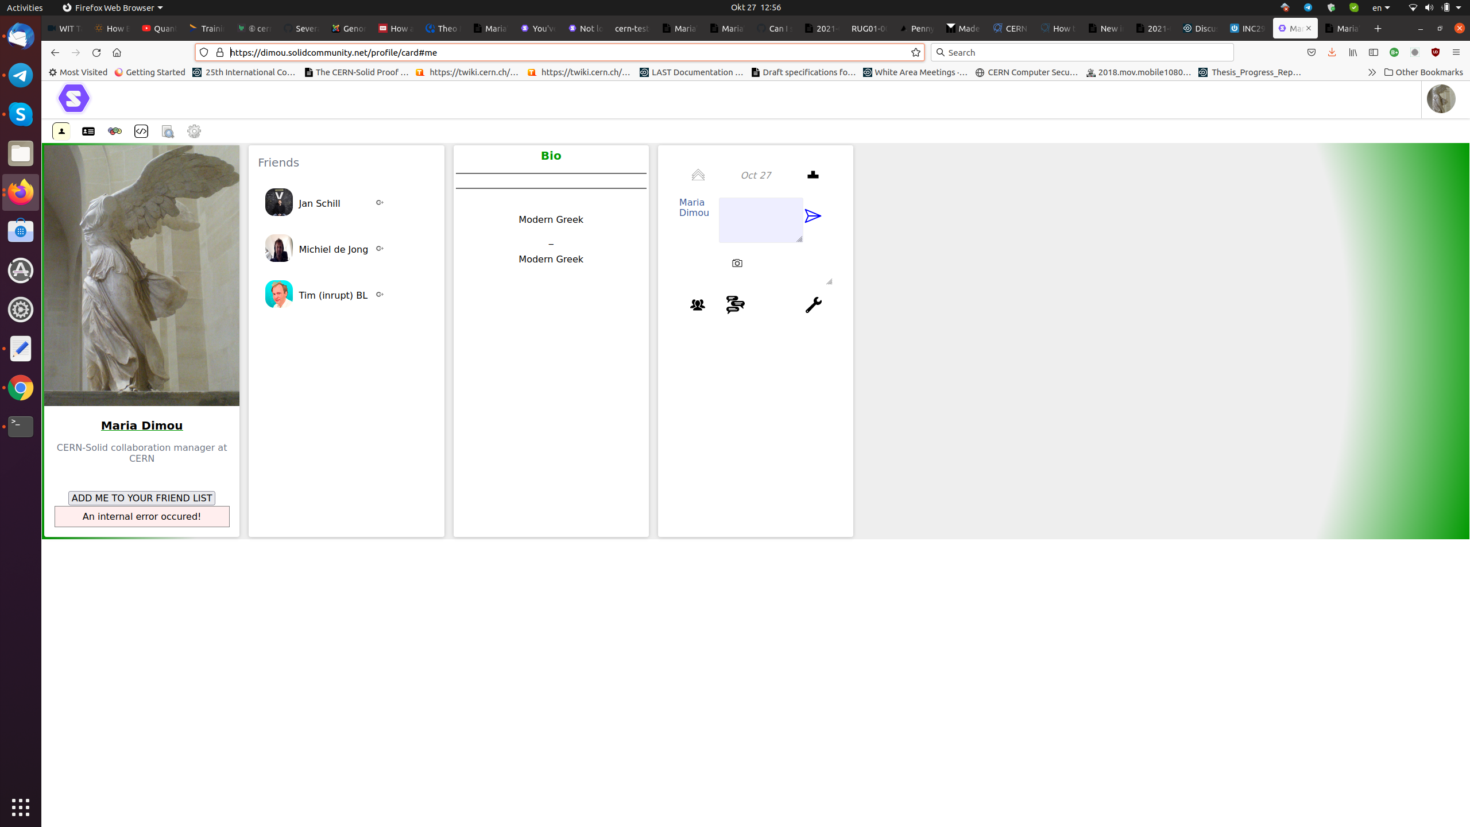Show Applications grid in the dock
Viewport: 1470px width, 827px height.
coord(21,807)
